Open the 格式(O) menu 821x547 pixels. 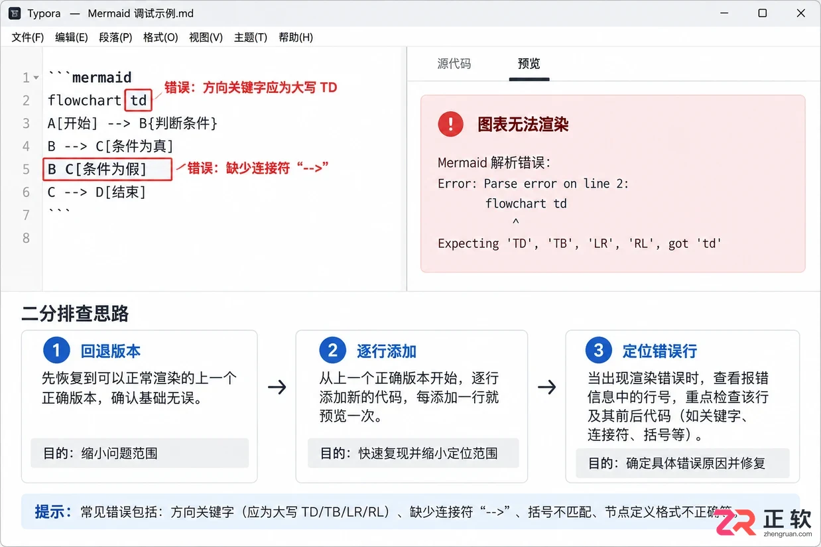(x=160, y=37)
